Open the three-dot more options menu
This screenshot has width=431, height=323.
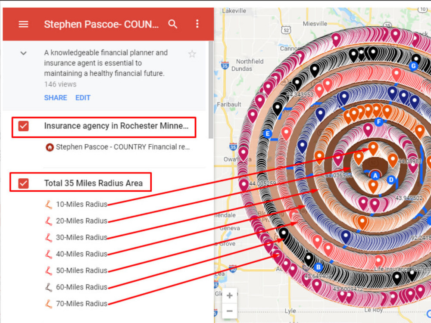tap(197, 24)
